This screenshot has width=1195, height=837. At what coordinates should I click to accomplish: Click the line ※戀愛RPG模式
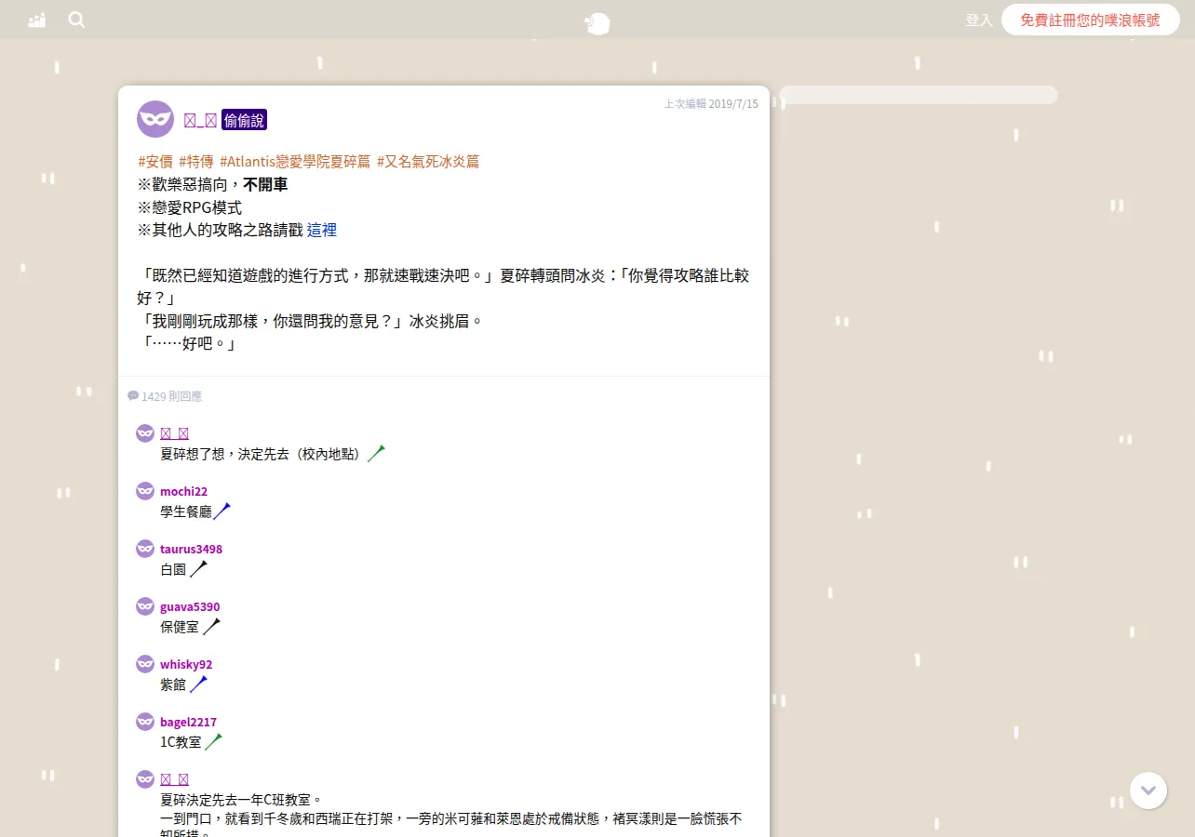coord(190,207)
